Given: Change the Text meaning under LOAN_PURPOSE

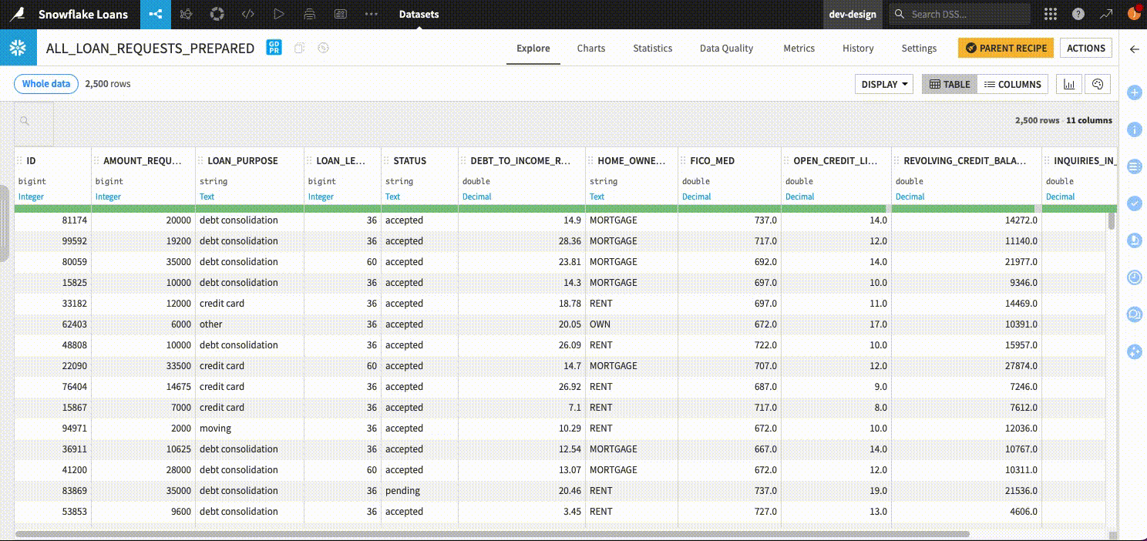Looking at the screenshot, I should click(207, 197).
